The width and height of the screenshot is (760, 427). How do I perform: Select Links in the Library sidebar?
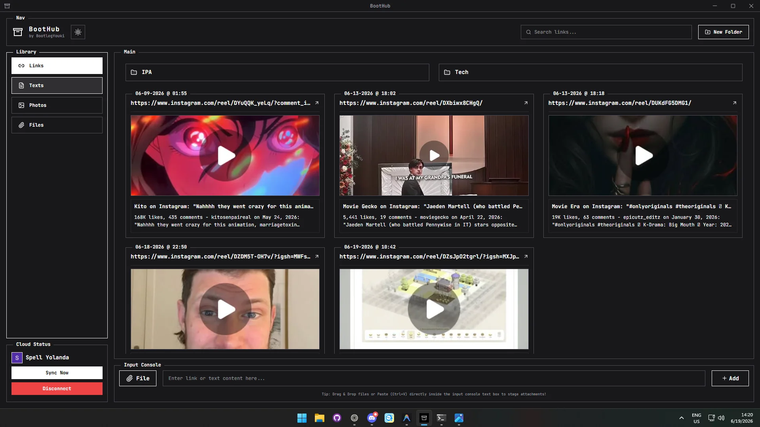point(57,66)
